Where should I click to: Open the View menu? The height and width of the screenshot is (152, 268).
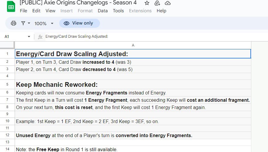[x=50, y=11]
